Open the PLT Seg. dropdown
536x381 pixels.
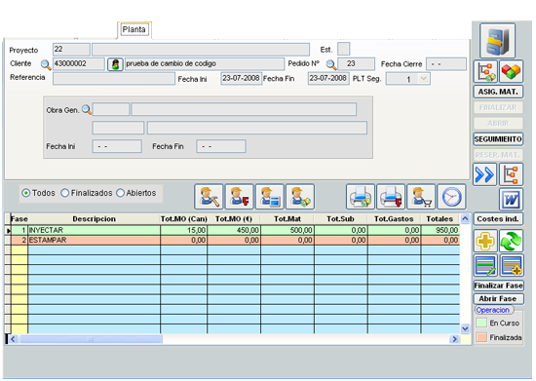pyautogui.click(x=424, y=79)
